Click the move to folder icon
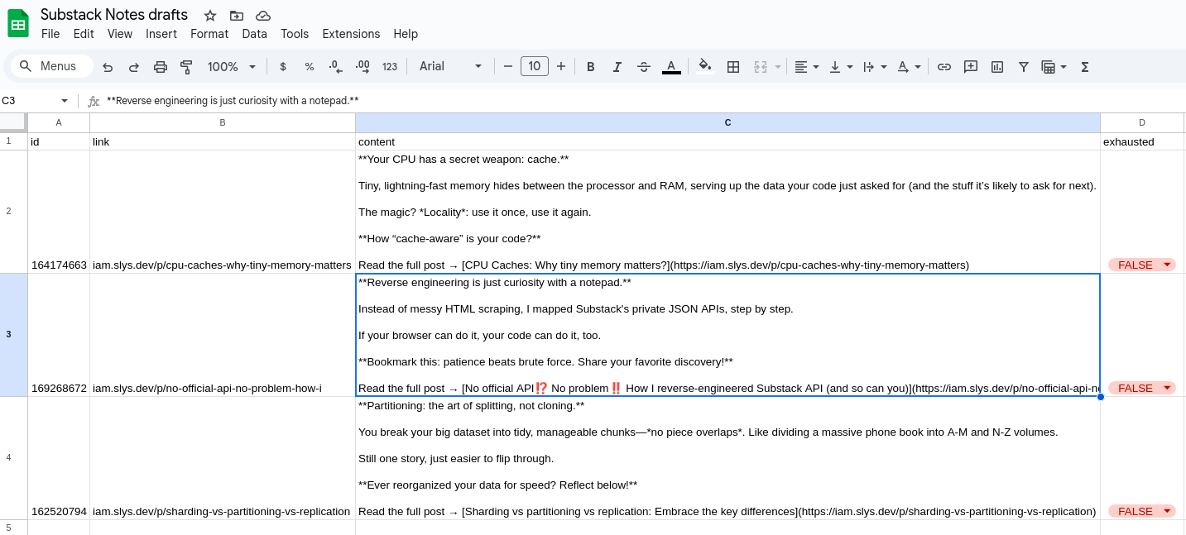Image resolution: width=1186 pixels, height=535 pixels. (237, 16)
